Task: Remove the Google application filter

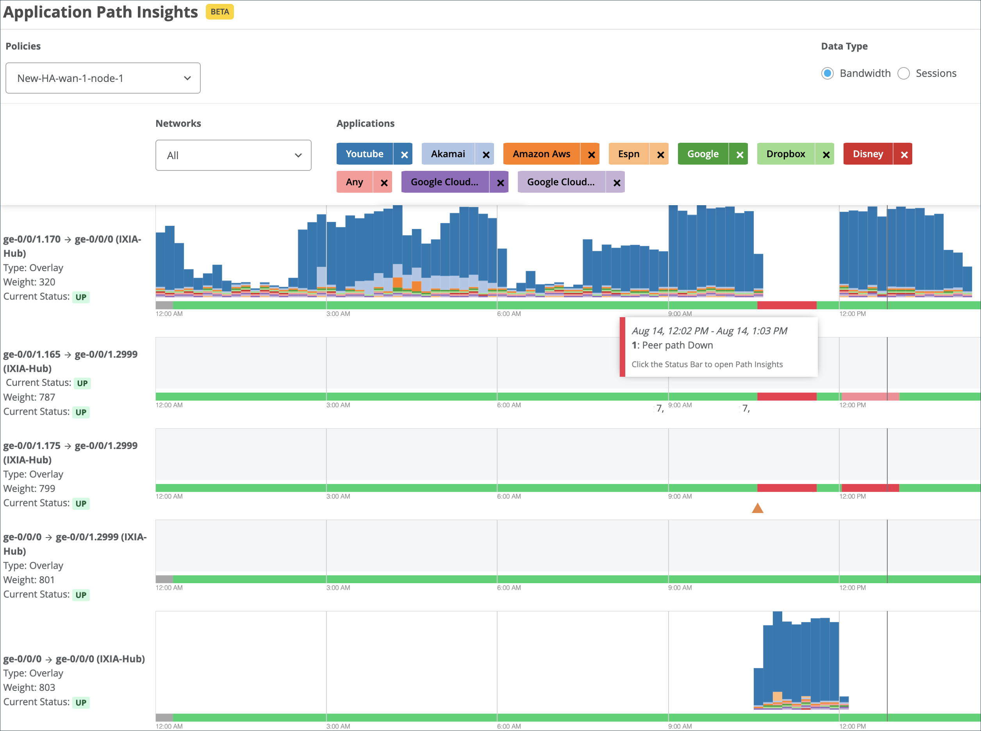Action: (739, 154)
